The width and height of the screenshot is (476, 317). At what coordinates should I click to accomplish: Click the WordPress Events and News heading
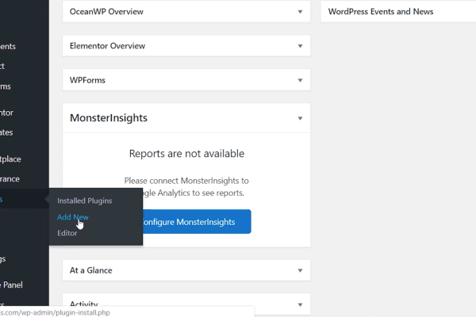coord(380,12)
